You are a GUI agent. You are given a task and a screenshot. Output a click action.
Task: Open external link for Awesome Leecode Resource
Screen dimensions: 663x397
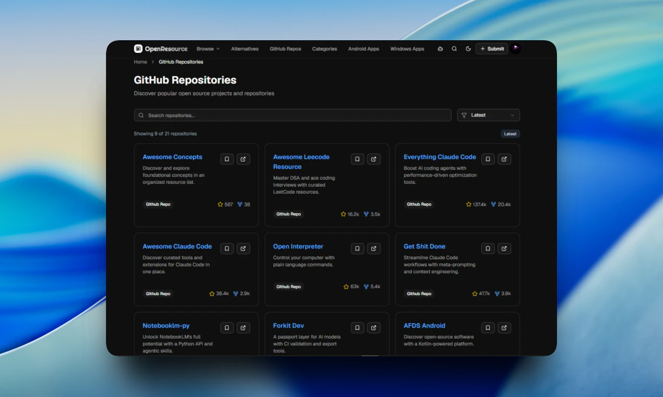374,159
